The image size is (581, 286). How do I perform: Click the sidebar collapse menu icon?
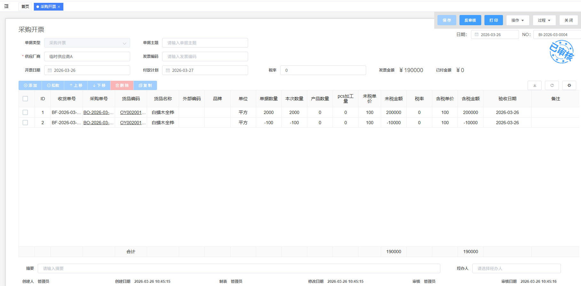tap(6, 6)
